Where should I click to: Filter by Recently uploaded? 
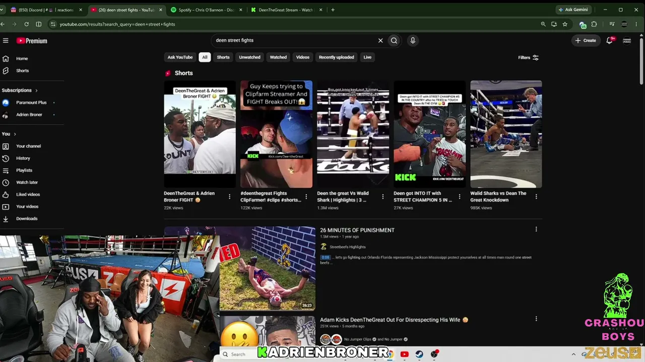336,57
